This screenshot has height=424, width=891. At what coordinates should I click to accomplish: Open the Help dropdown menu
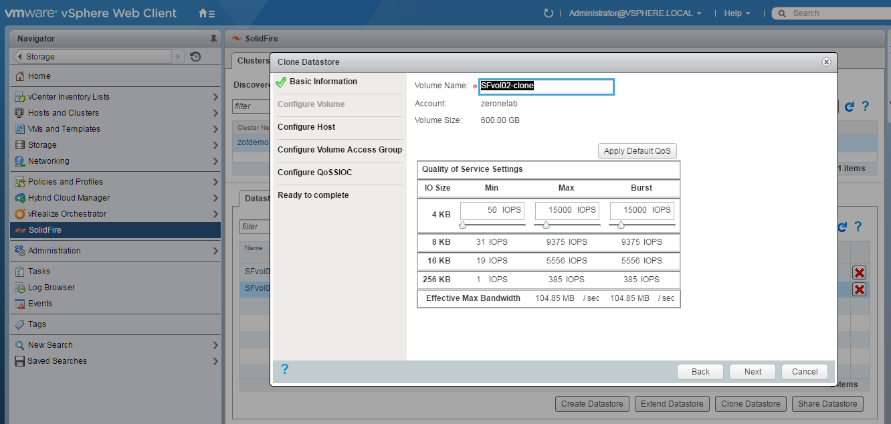(737, 13)
